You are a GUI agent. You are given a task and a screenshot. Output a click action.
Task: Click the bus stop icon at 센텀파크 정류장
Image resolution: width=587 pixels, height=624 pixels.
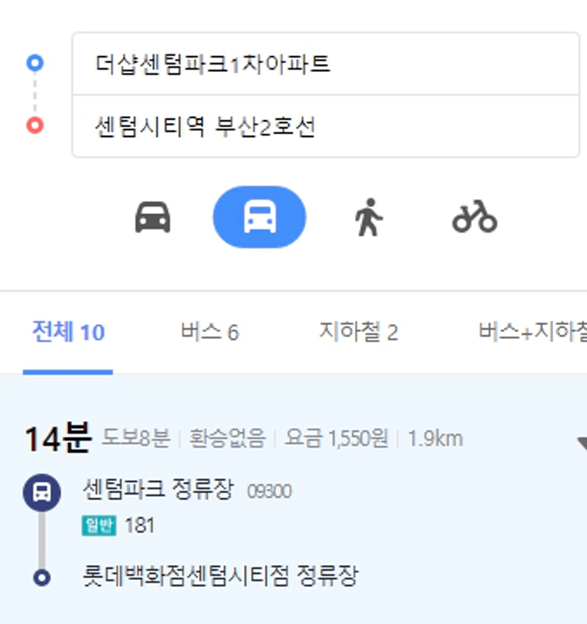click(x=42, y=493)
